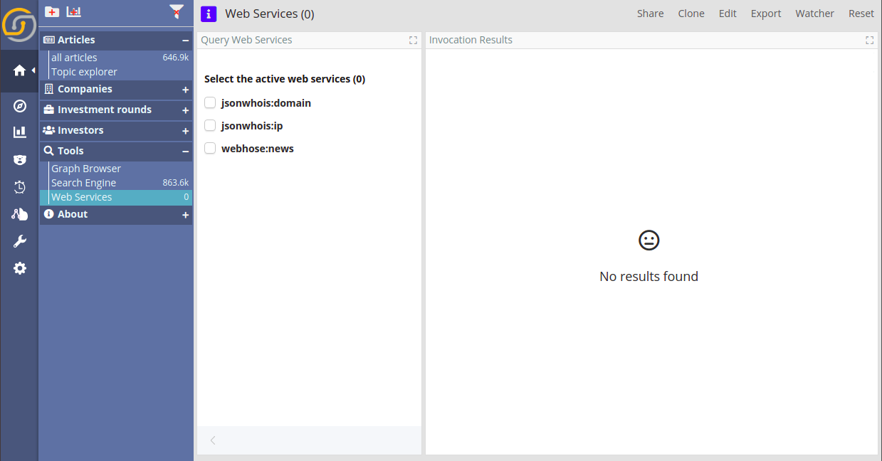Expand the Investment rounds group
The height and width of the screenshot is (461, 882).
tap(185, 110)
